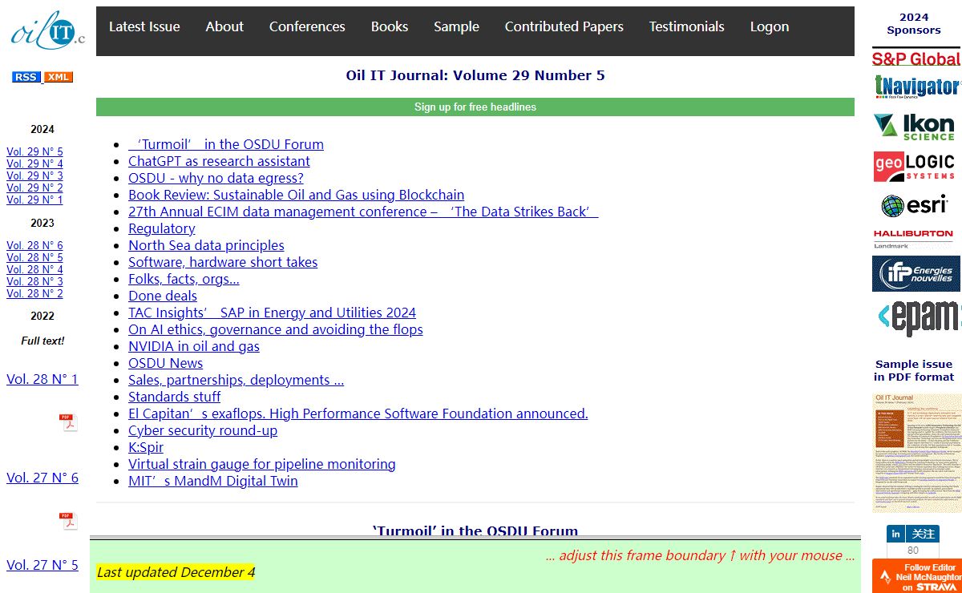Open large Vol. 27 N° 6 link

click(42, 478)
